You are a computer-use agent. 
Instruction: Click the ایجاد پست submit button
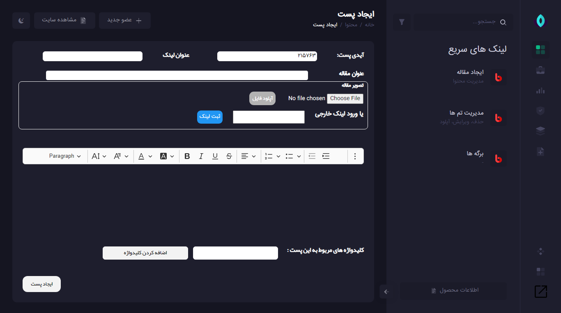point(41,284)
